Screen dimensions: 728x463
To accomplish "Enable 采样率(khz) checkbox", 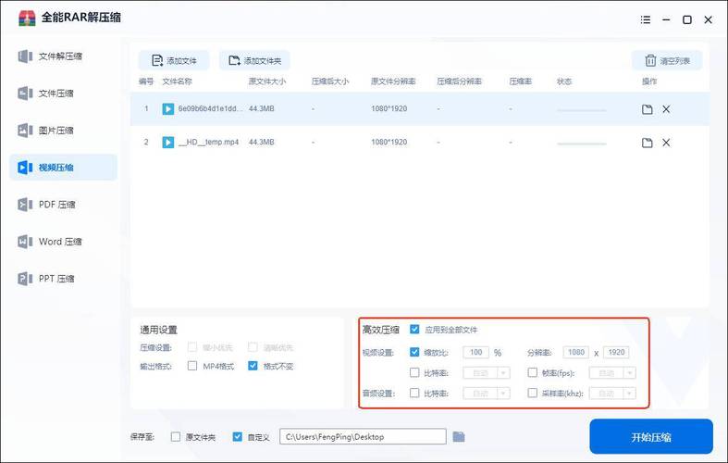I will tap(533, 393).
